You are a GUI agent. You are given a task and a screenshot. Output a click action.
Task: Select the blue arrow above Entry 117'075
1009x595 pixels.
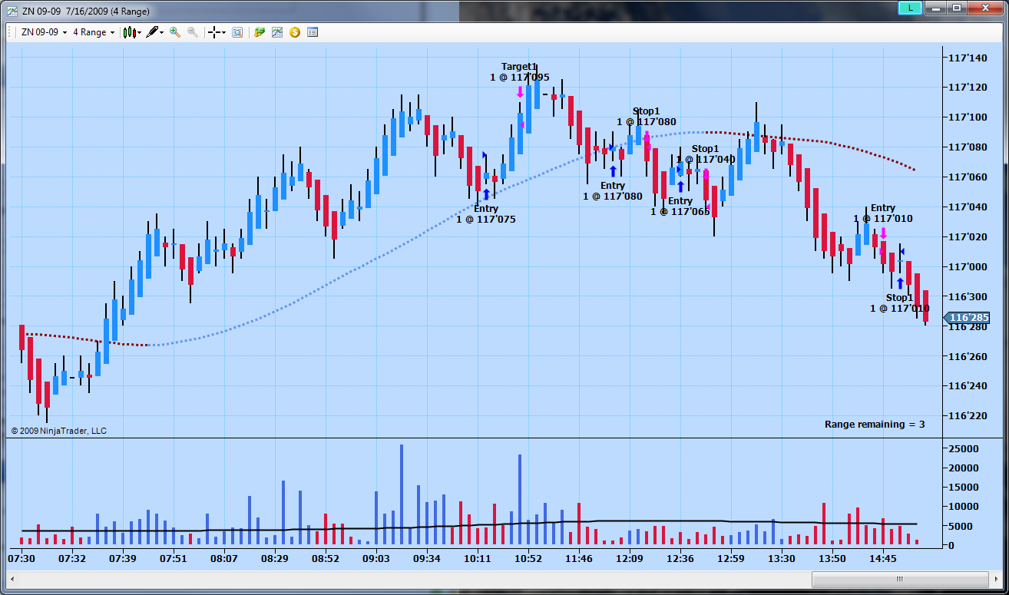click(486, 194)
